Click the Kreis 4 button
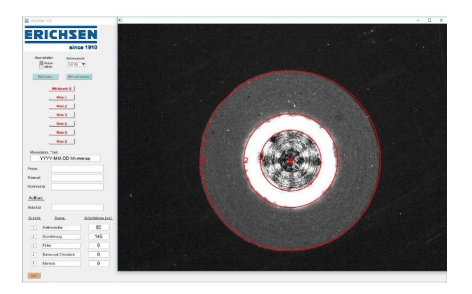Image resolution: width=472 pixels, height=294 pixels. [62, 124]
